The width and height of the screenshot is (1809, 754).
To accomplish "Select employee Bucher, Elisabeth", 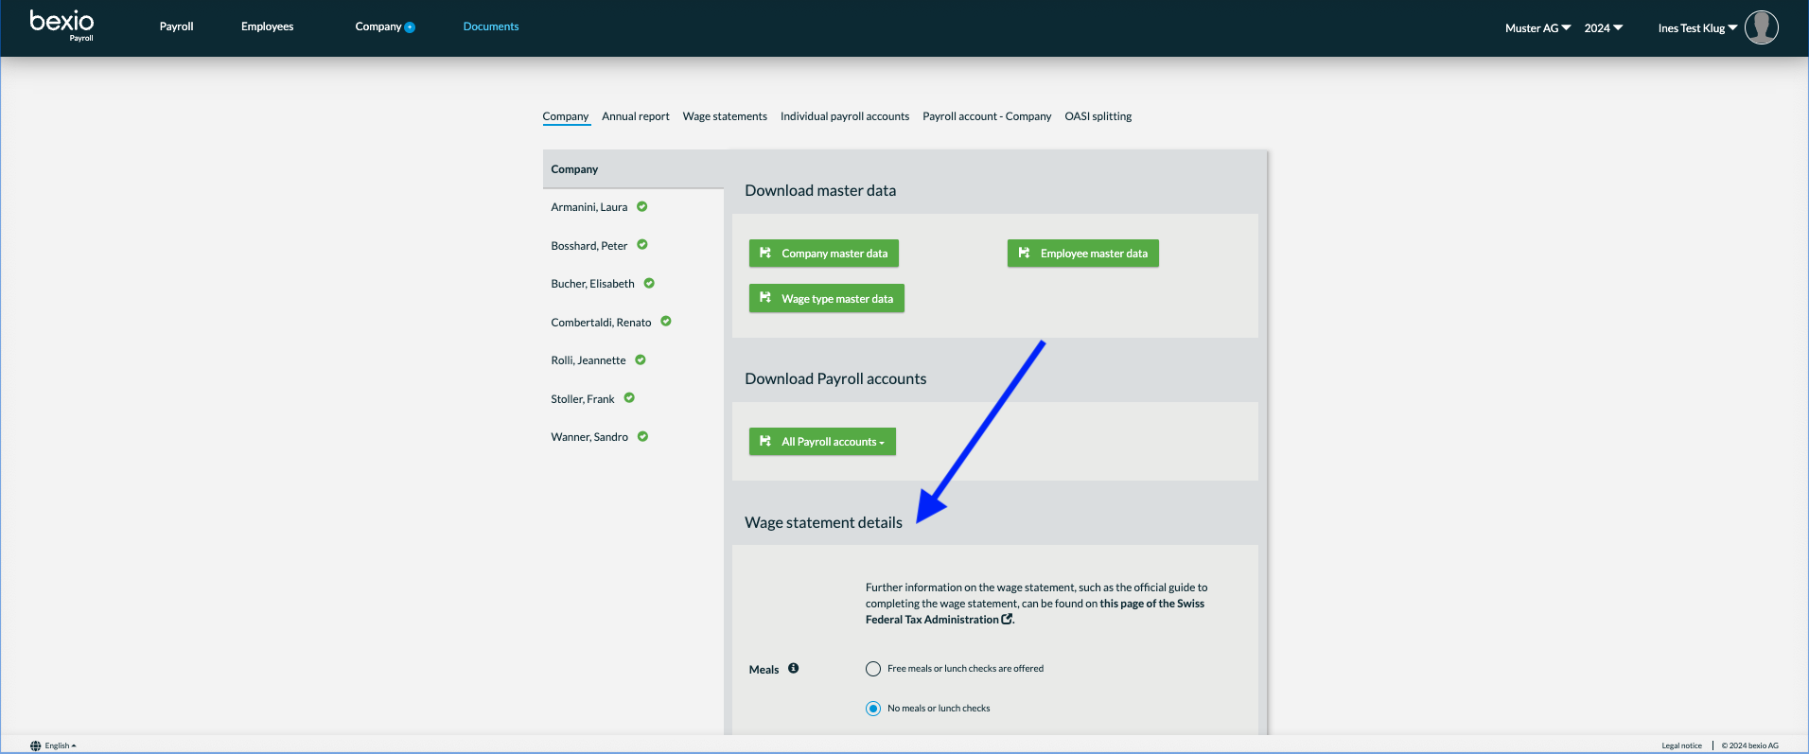I will 593,284.
